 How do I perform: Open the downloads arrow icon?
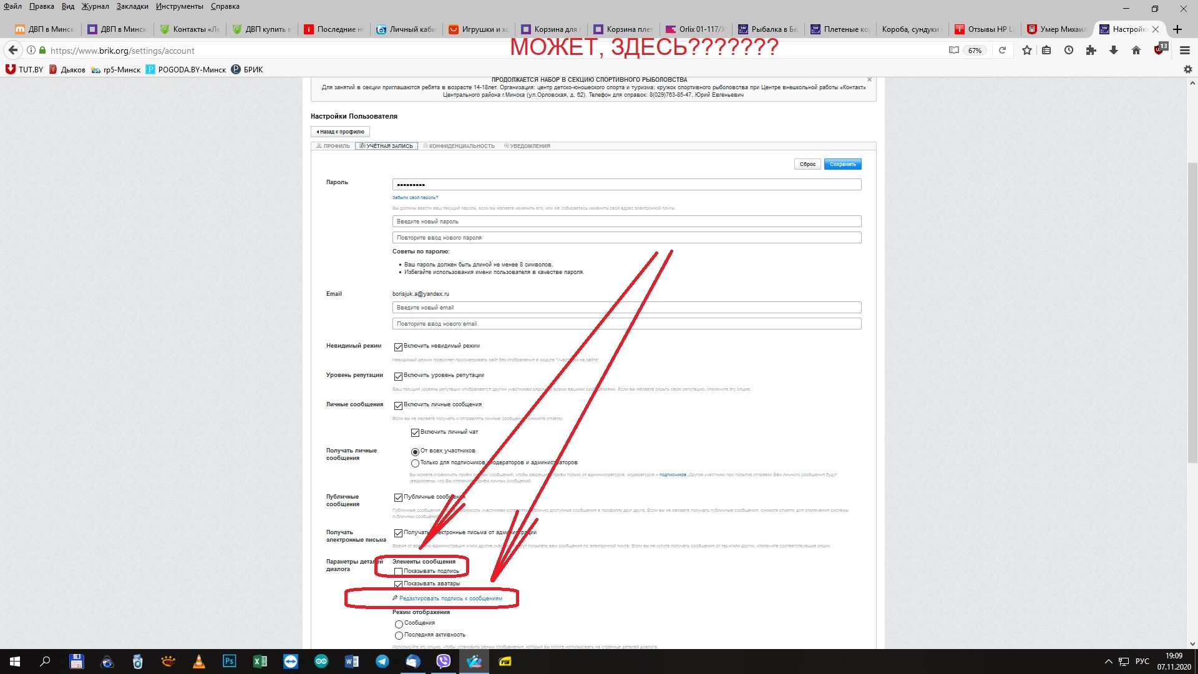point(1113,51)
